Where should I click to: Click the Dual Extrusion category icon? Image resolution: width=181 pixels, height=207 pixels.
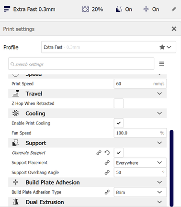click(x=15, y=202)
